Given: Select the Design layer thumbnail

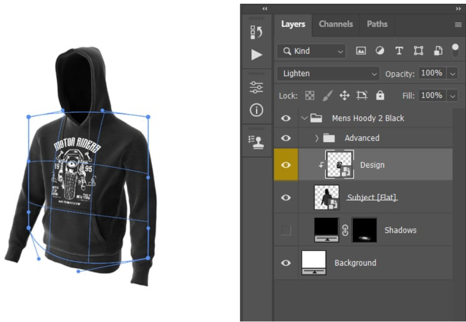Looking at the screenshot, I should [340, 164].
